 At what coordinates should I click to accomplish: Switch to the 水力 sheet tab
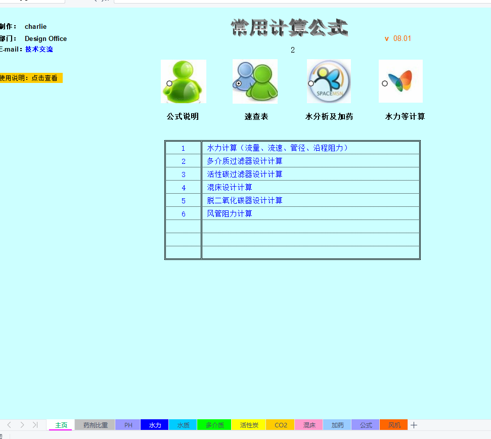[155, 425]
